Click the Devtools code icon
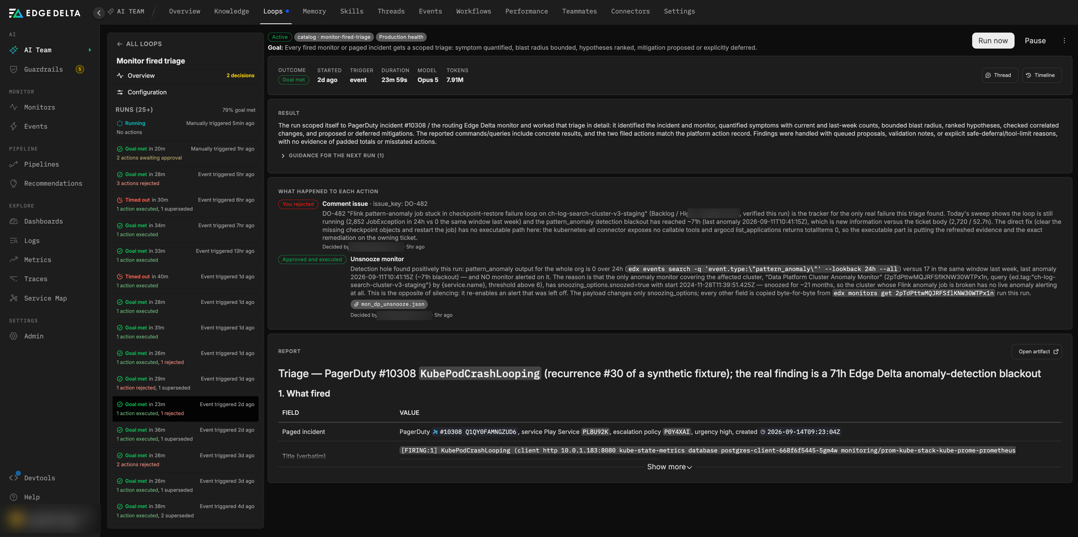 click(x=13, y=477)
